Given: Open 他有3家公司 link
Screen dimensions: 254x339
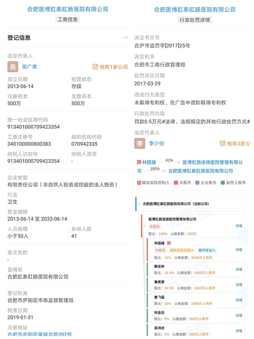Looking at the screenshot, I should 239,143.
